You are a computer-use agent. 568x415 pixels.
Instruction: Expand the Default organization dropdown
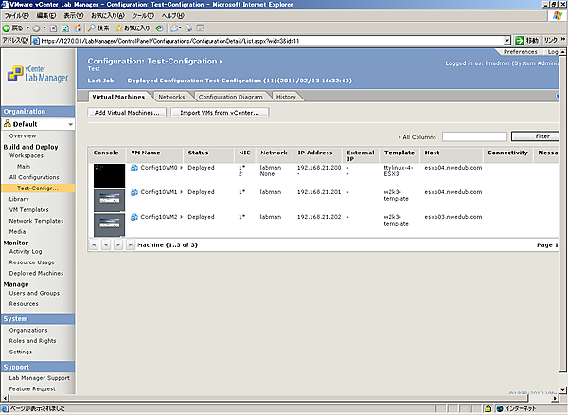[71, 124]
